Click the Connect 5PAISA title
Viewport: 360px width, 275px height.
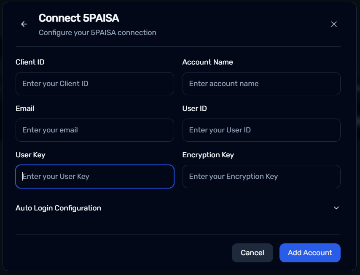coord(79,18)
